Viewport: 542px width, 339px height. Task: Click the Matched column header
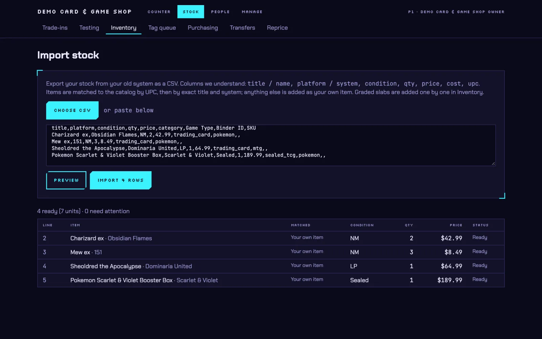[x=300, y=225]
